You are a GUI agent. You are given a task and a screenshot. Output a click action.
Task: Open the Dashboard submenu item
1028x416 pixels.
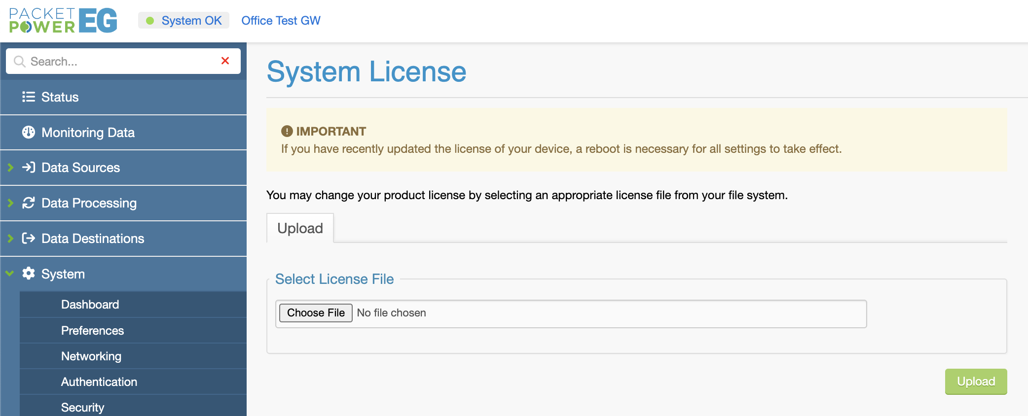[x=90, y=305]
